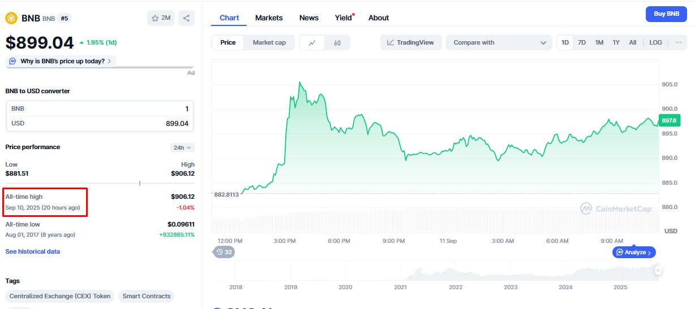Viewport: 695px width, 309px height.
Task: Open the TradingView chart button
Action: [x=411, y=42]
